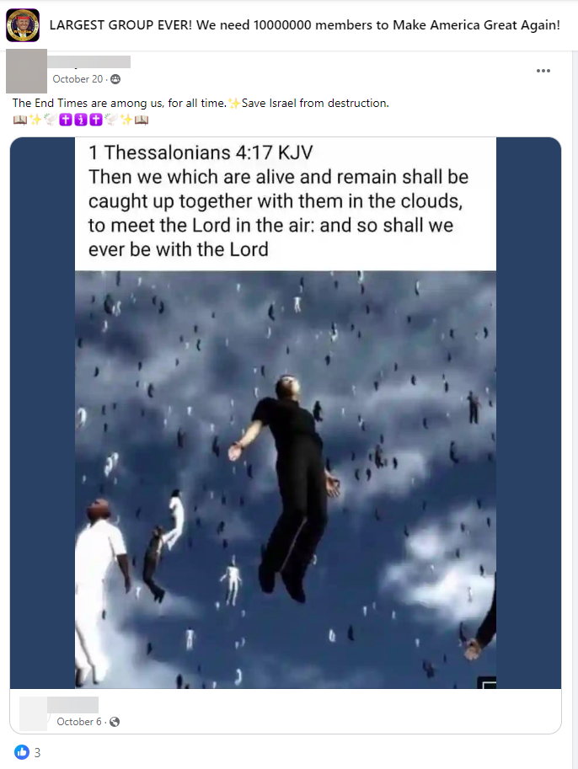Screen dimensions: 578x769
Task: Click the purple cross emoji below the post text
Action: point(65,120)
